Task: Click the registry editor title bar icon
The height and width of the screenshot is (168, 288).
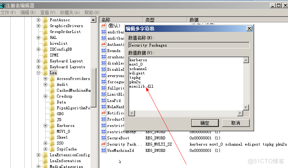Action: pos(2,6)
